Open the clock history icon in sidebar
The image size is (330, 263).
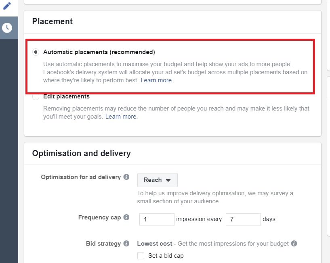7,28
